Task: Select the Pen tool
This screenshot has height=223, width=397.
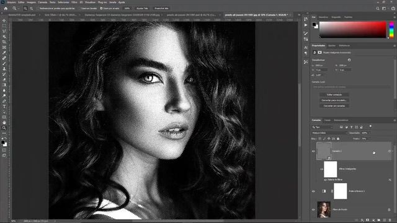Action: [4, 101]
